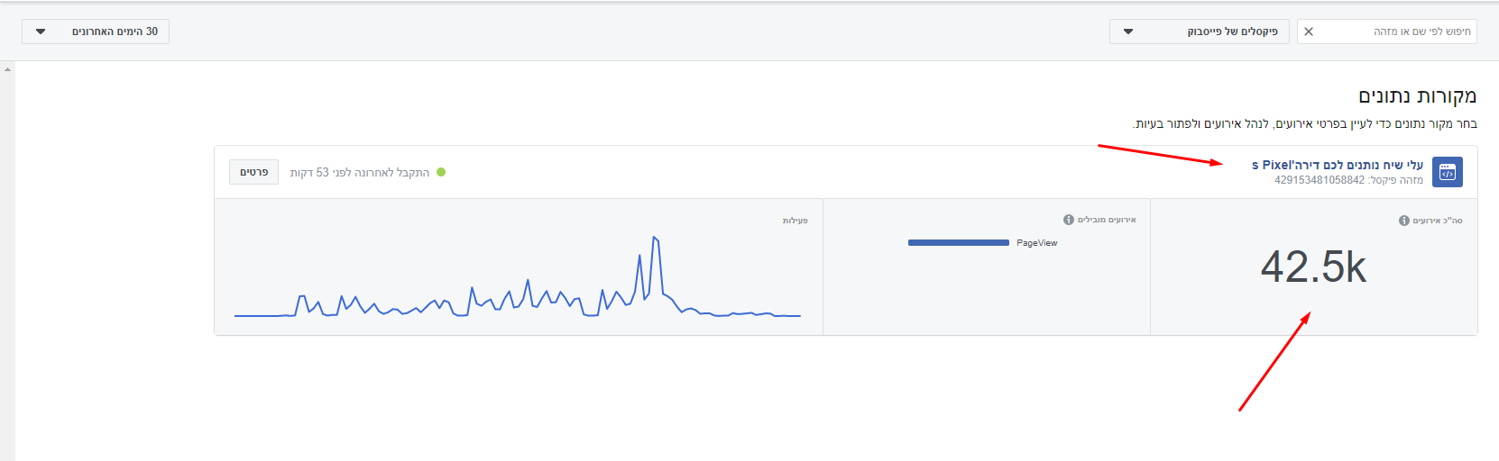Click the green status dot
The image size is (1499, 461).
coord(441,172)
